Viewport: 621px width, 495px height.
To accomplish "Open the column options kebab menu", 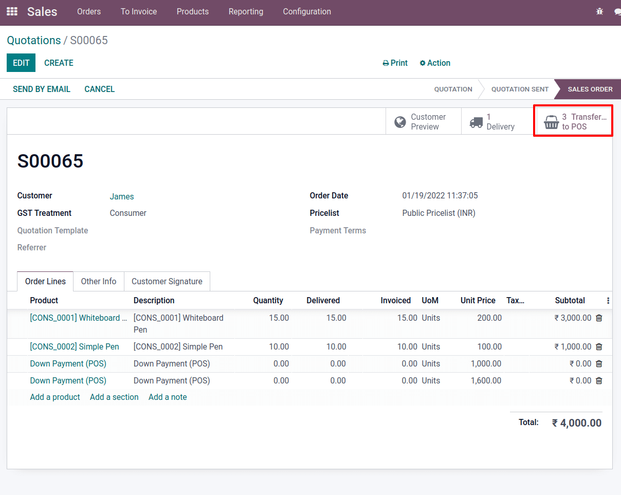I will click(x=608, y=301).
